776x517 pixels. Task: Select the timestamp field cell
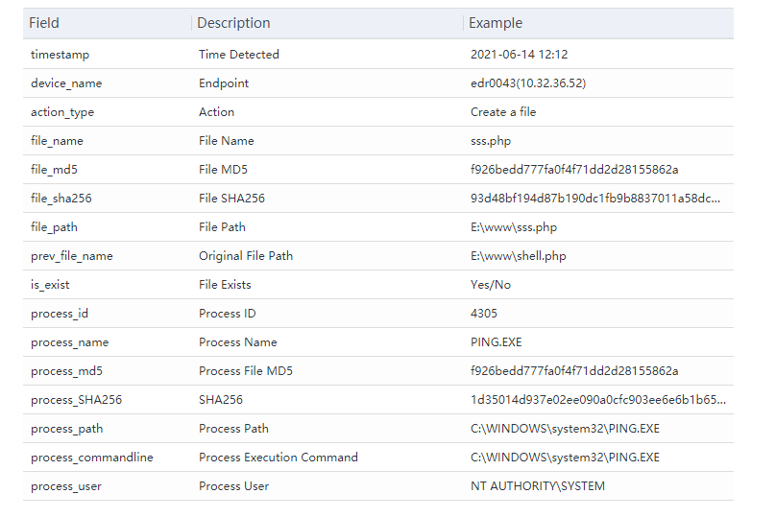click(x=60, y=55)
